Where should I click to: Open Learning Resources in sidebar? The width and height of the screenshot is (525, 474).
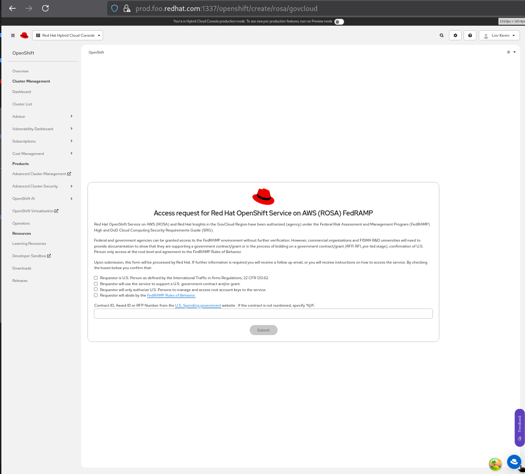pyautogui.click(x=29, y=243)
